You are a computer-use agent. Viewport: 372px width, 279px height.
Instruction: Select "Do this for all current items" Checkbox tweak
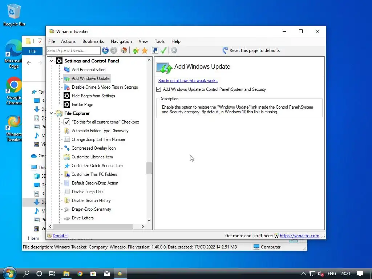coord(105,122)
